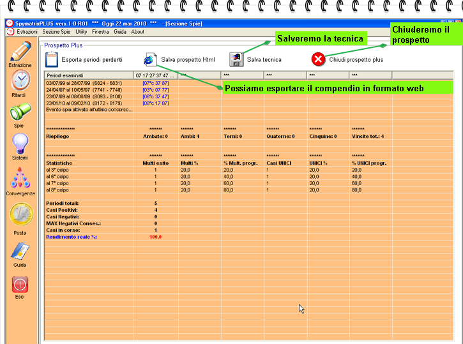Screen dimensions: 463x344
Task: Click the Ambate: 0 cell
Action: [x=155, y=137]
